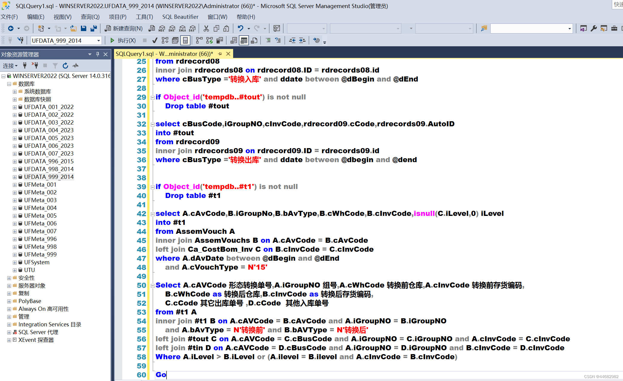Toggle results to grid output

point(244,40)
